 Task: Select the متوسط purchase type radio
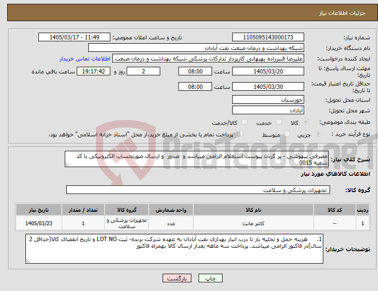pos(287,134)
